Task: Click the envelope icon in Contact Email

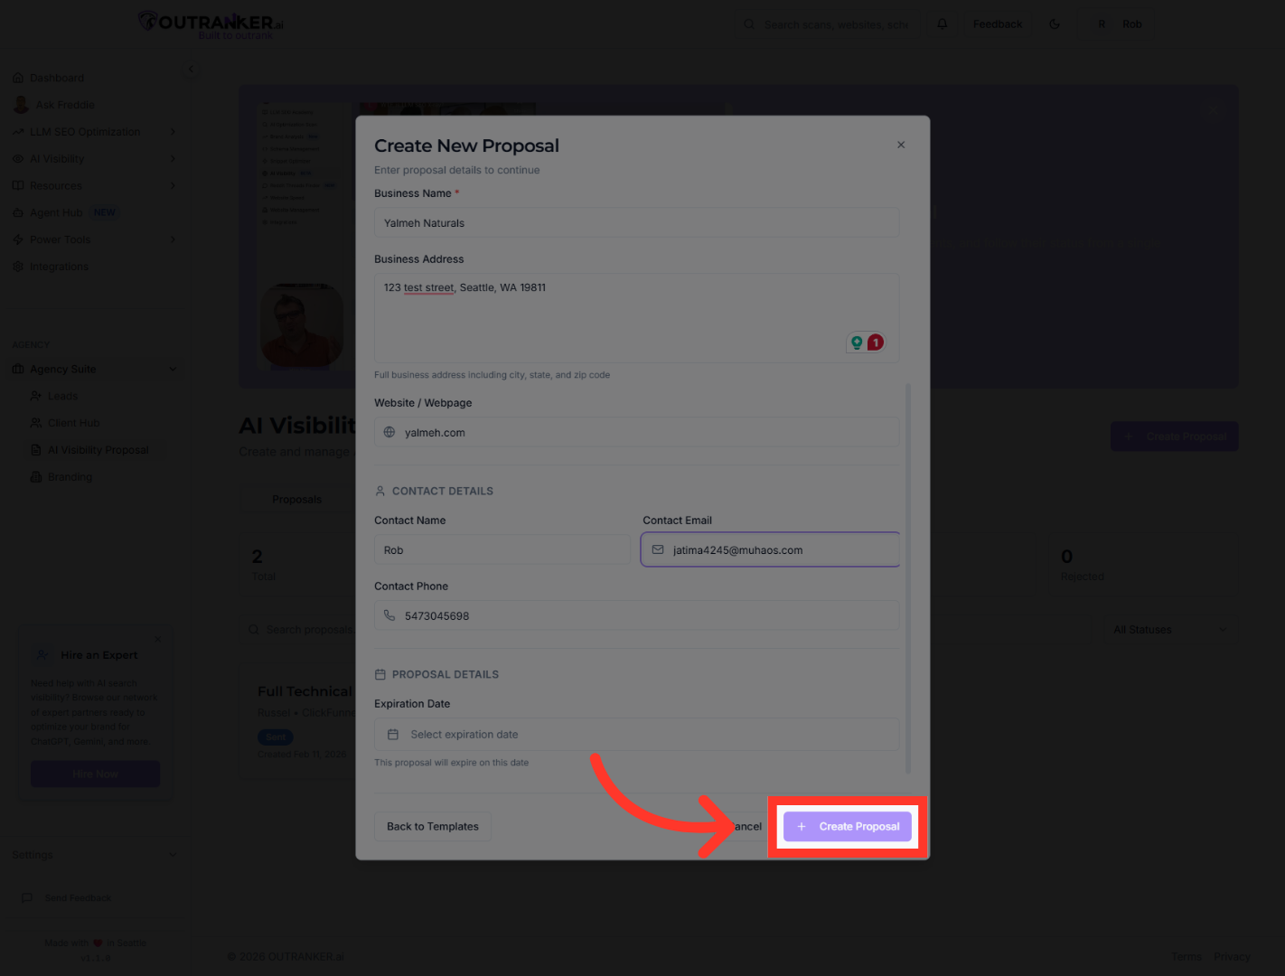Action: 658,549
